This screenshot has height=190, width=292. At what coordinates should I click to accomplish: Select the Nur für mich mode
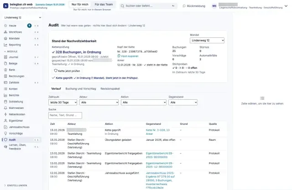point(80,4)
